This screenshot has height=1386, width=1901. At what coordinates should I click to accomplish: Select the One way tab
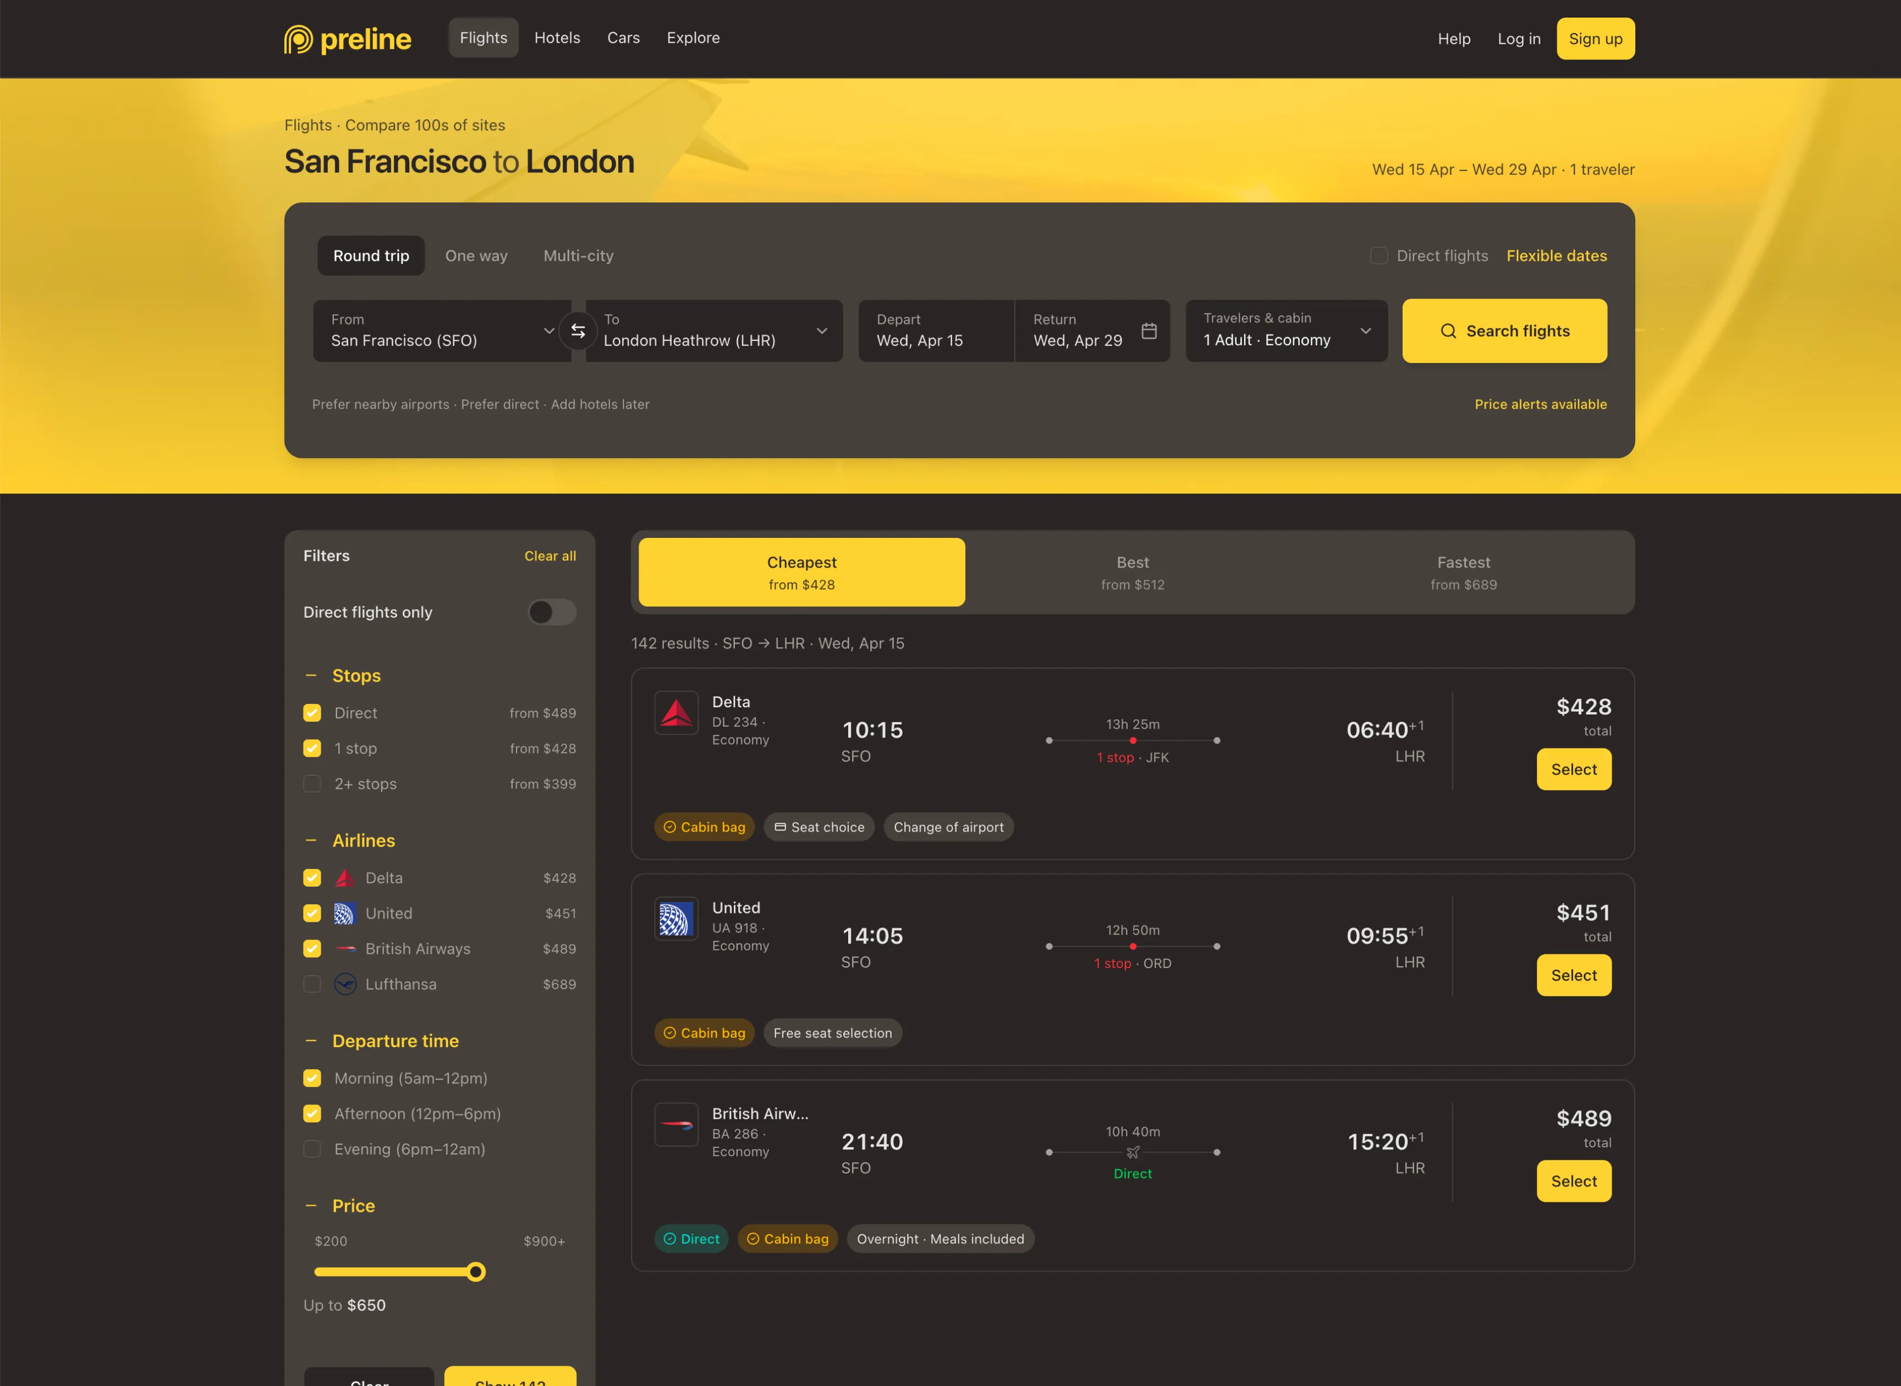point(476,256)
